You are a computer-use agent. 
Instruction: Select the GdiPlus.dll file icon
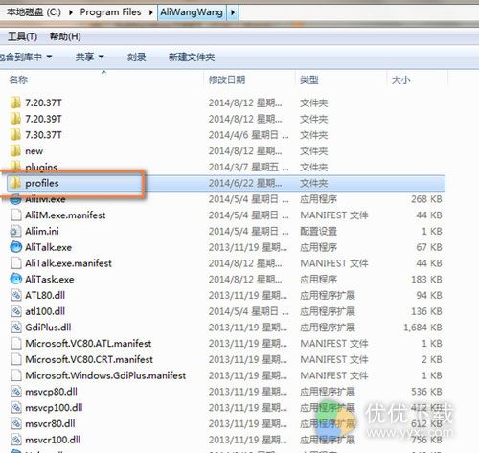tap(16, 328)
